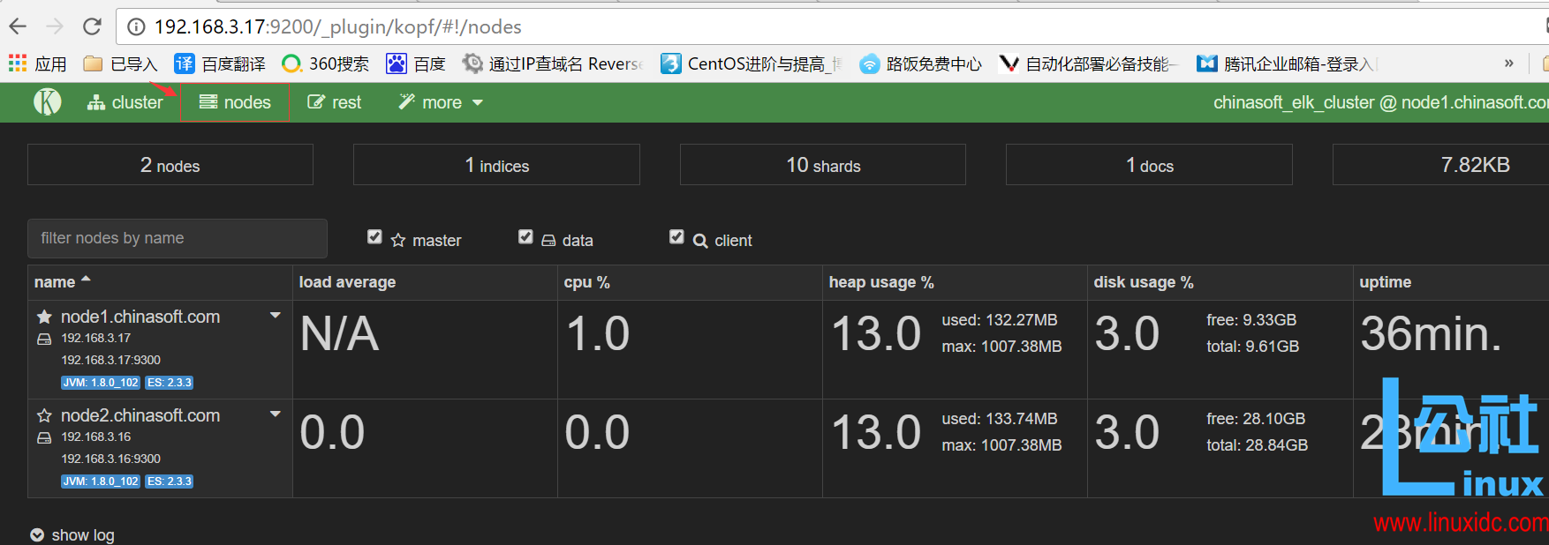Viewport: 1549px width, 545px height.
Task: Expand the show log panel
Action: (x=72, y=534)
